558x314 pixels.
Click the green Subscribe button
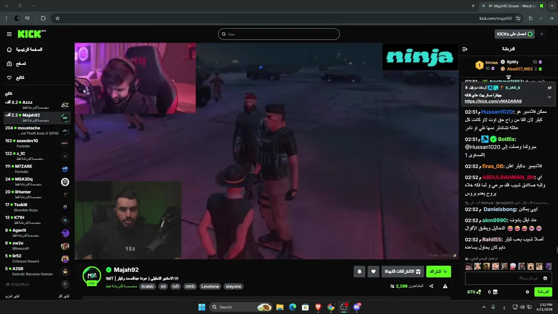(x=439, y=272)
